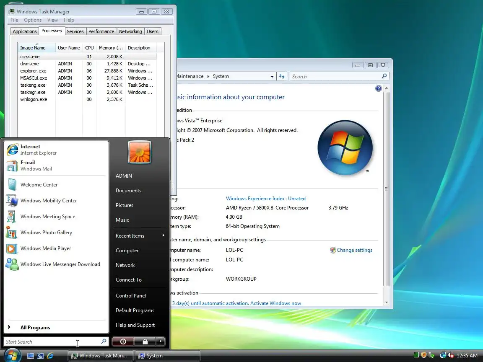
Task: Open Default Programs from Start menu
Action: tap(135, 310)
